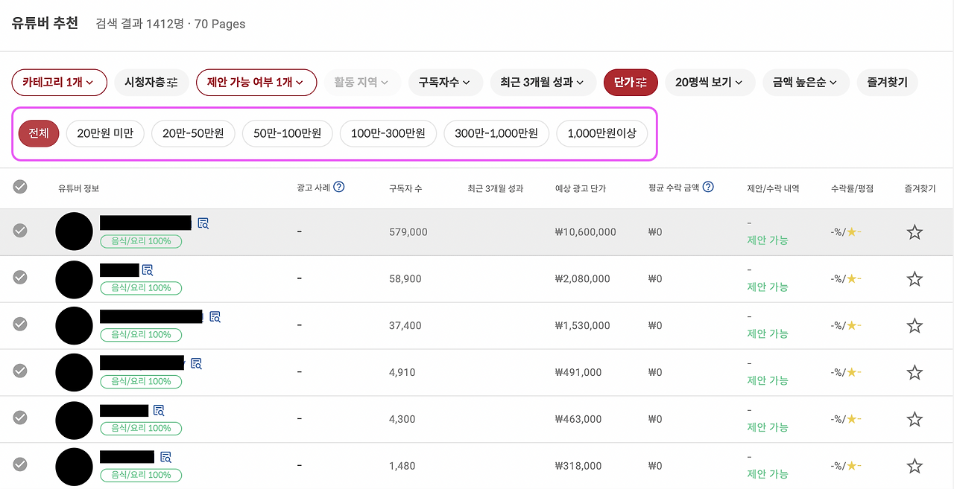Switch to the 100만-300만원 price filter chip

click(x=388, y=133)
